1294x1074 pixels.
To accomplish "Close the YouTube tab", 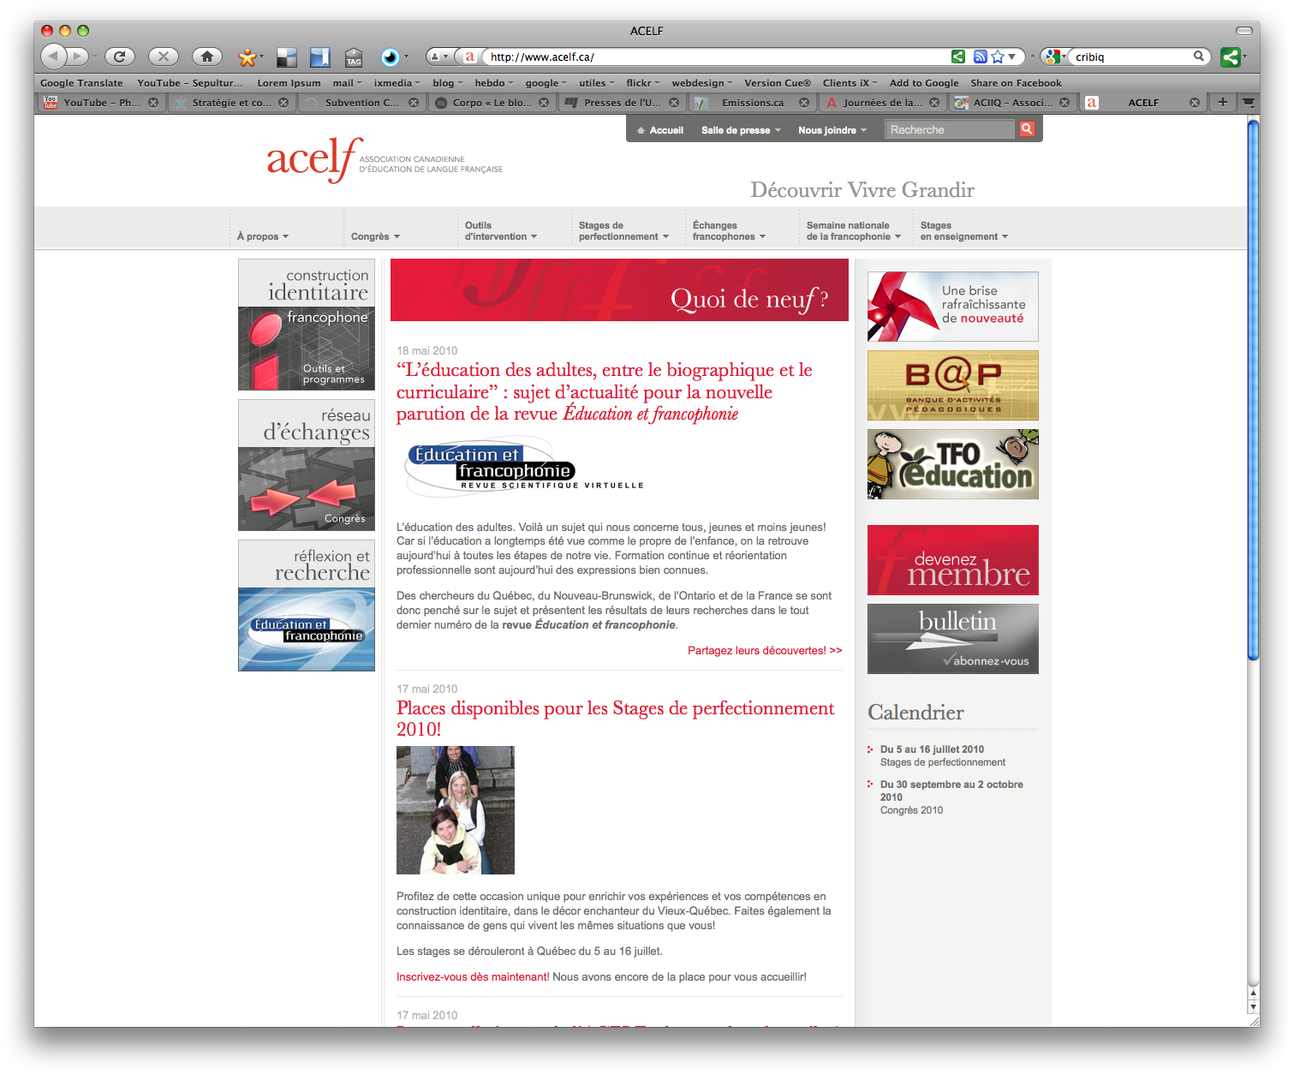I will (x=153, y=102).
